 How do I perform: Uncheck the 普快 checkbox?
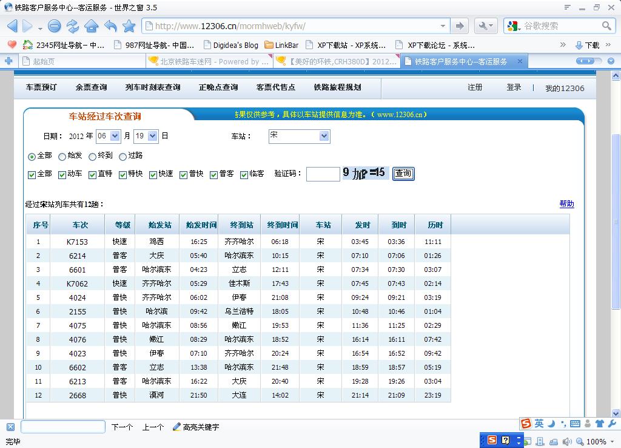tap(183, 175)
